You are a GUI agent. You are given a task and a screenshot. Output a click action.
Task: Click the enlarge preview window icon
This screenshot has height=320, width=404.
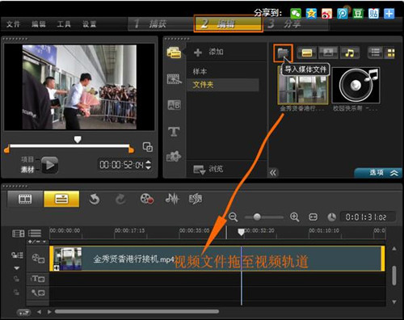click(147, 147)
